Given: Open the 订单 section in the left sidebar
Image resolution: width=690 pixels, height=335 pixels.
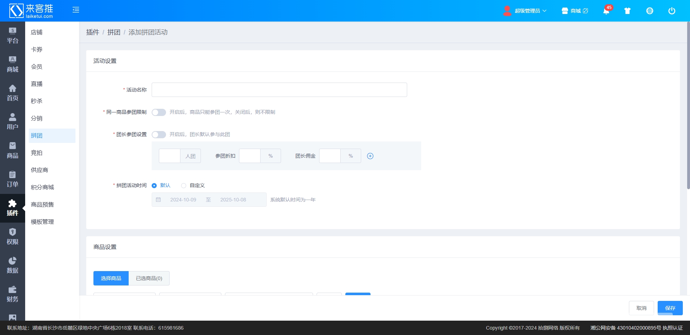Looking at the screenshot, I should pos(13,179).
